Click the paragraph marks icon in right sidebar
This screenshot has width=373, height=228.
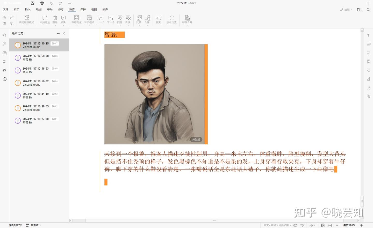[x=368, y=35]
